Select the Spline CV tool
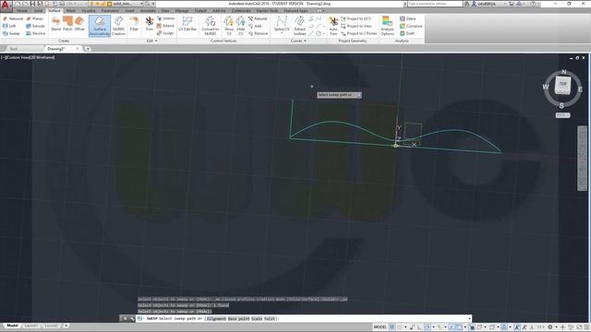The height and width of the screenshot is (332, 591). [282, 23]
